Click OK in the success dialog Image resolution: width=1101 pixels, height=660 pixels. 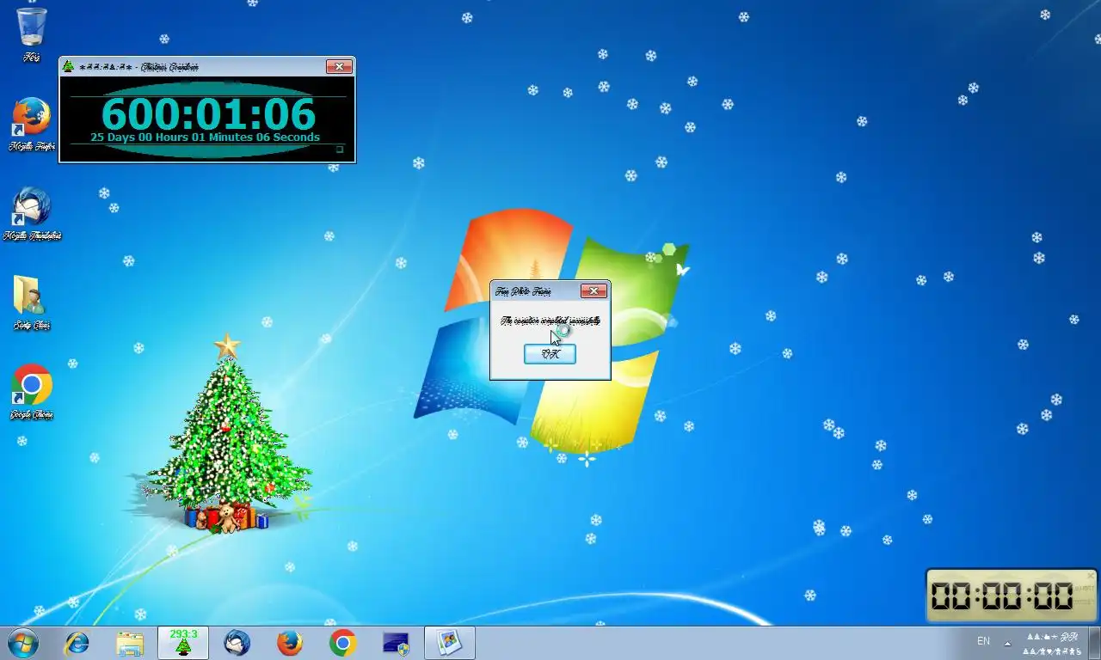click(550, 354)
